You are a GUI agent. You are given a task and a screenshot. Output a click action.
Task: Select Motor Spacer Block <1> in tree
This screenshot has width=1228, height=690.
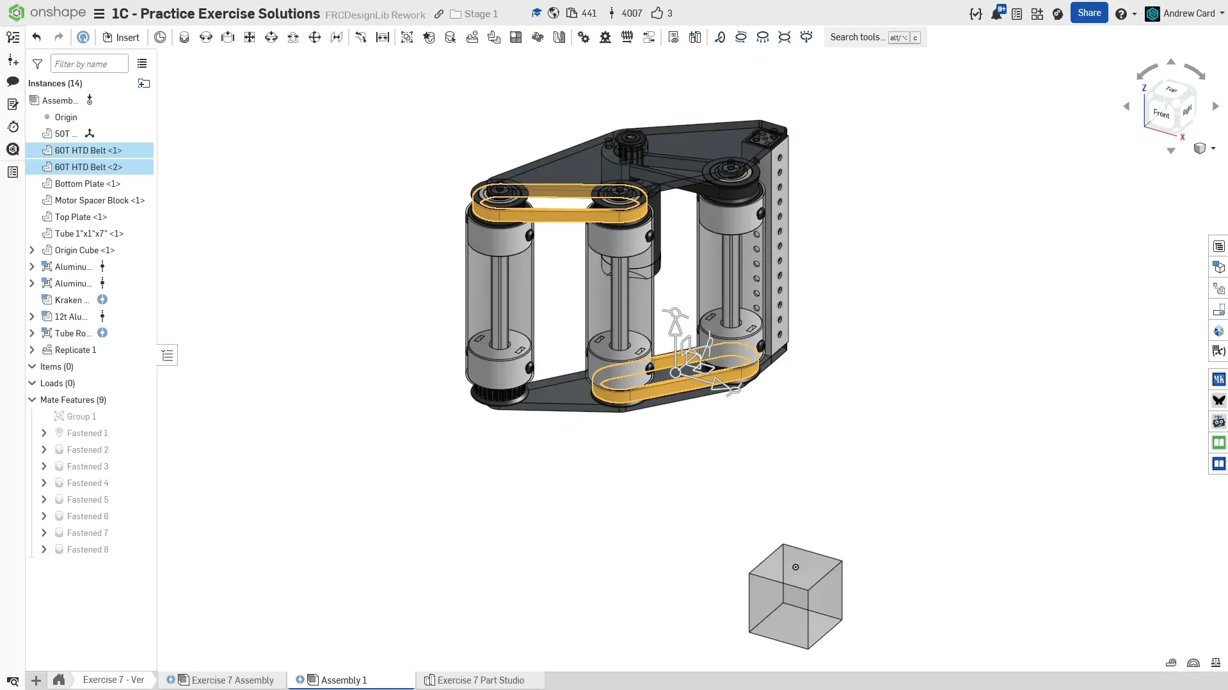(x=99, y=200)
